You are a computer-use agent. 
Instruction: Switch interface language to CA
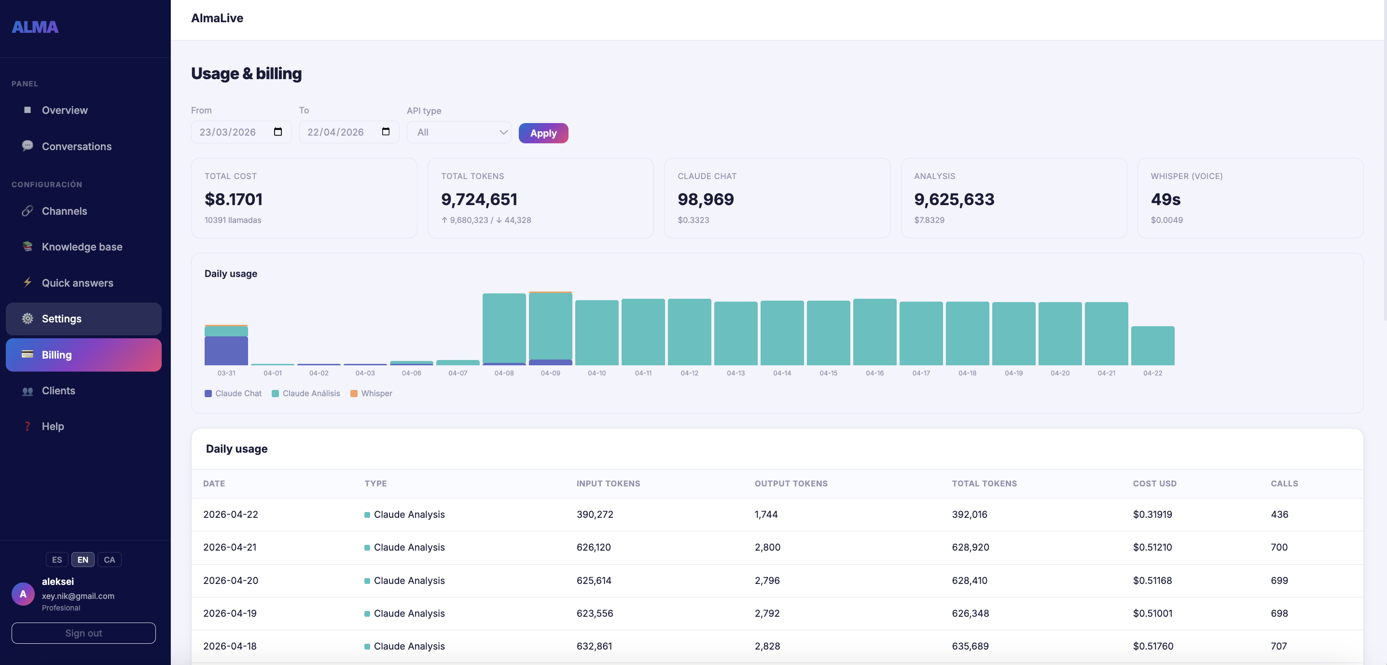(x=109, y=559)
